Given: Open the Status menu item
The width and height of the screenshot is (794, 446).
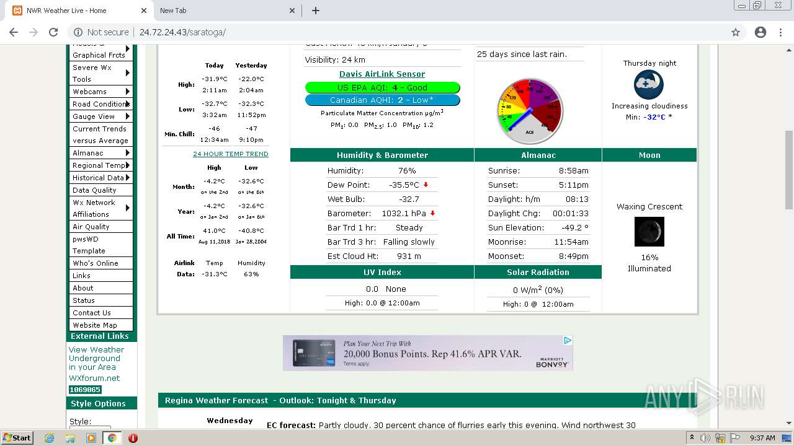Looking at the screenshot, I should click(x=100, y=300).
